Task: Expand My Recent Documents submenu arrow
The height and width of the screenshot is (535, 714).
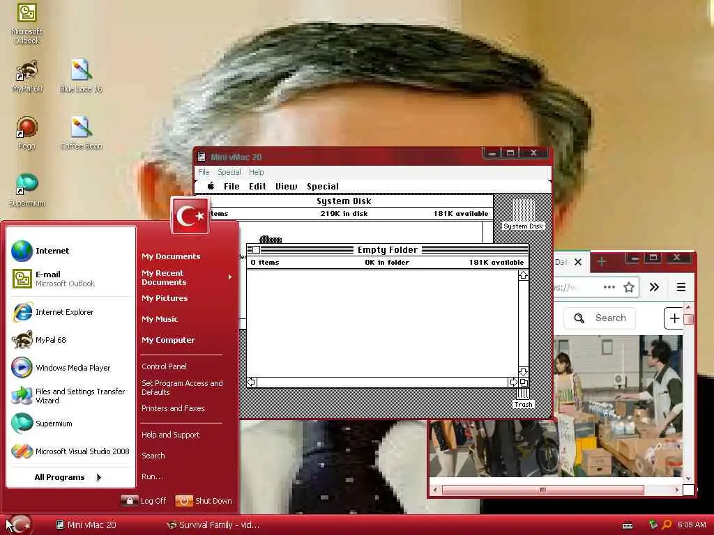Action: coord(230,277)
